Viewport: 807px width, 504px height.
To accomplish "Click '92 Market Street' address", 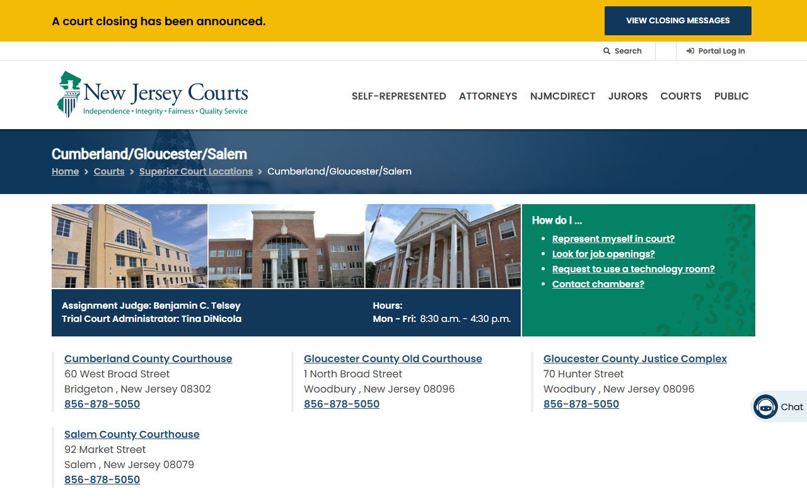I will click(105, 449).
